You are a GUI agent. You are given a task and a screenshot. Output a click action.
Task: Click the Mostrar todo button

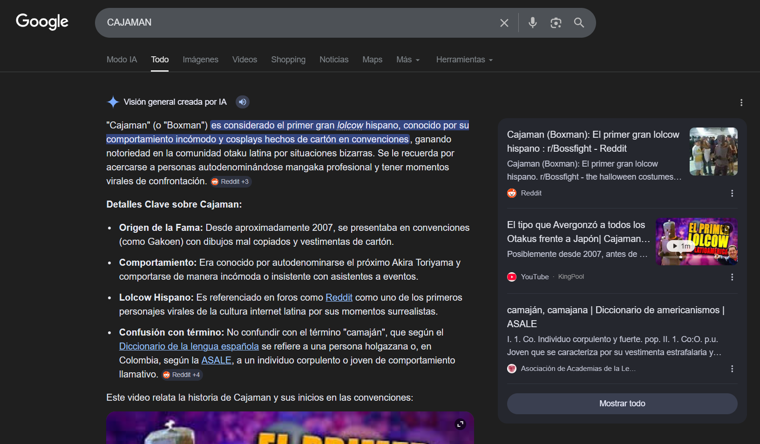click(622, 404)
